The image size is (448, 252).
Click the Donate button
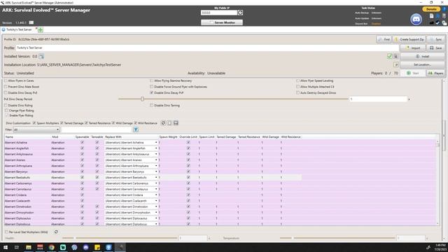[x=431, y=9]
